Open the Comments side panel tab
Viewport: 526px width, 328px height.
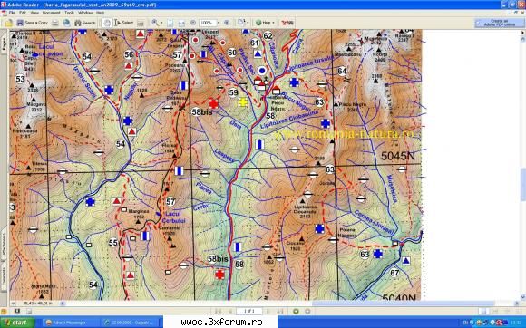(4, 276)
